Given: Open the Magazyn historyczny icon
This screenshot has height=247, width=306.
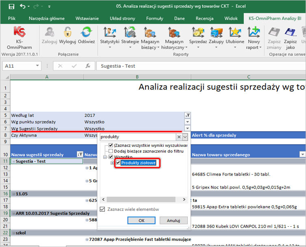Looking at the screenshot, I should [x=174, y=32].
